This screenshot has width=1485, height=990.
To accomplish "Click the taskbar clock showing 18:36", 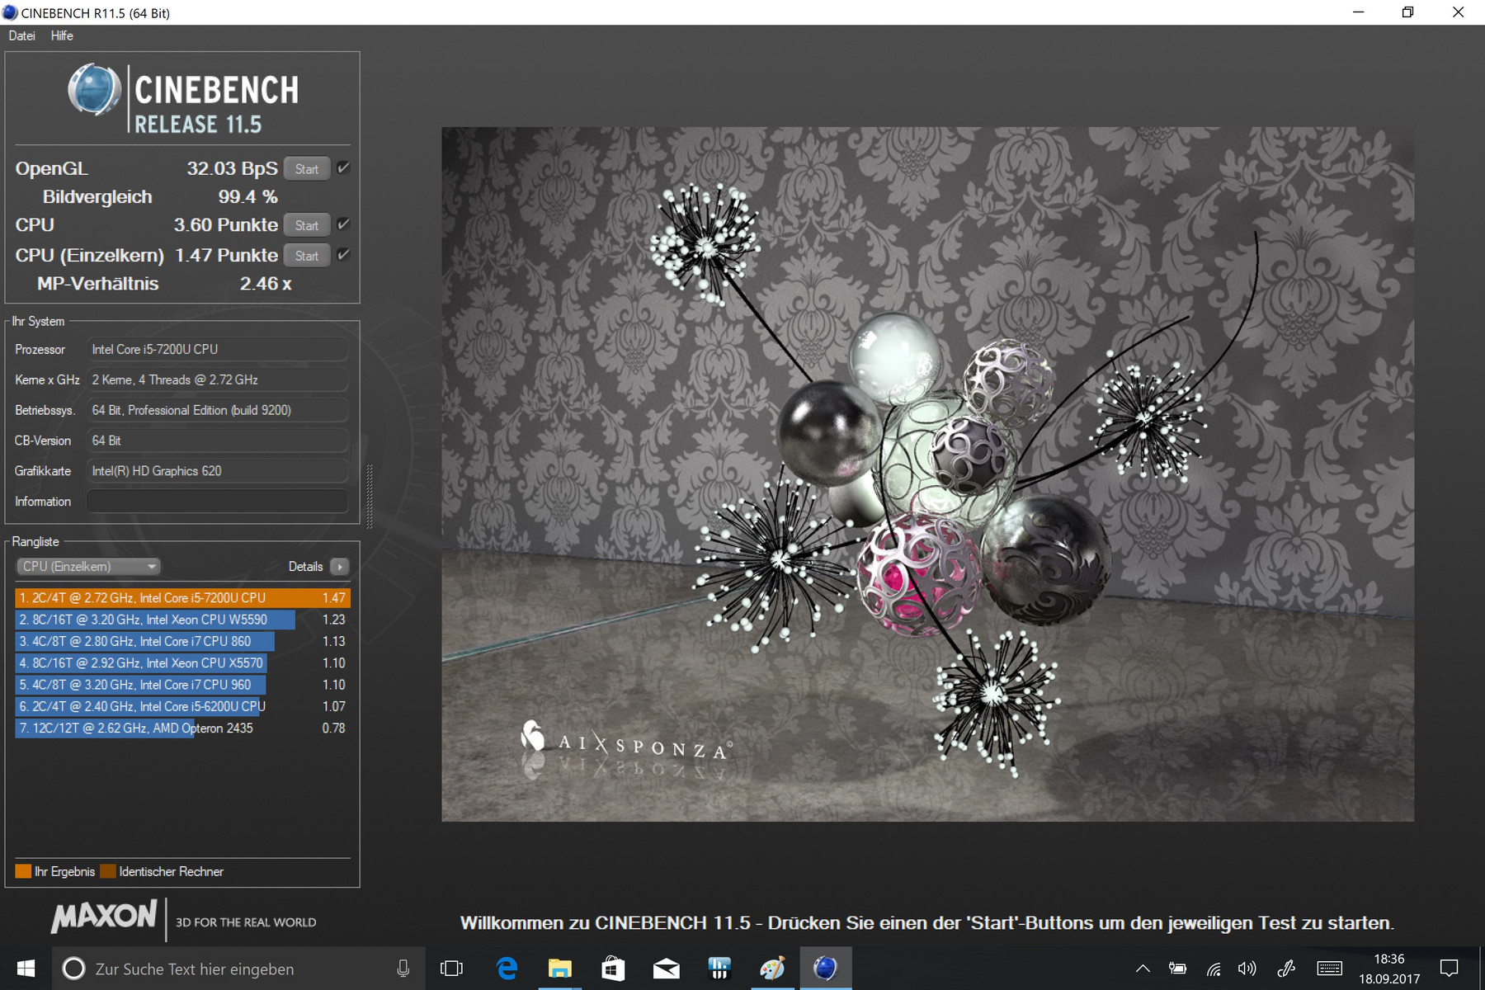I will (x=1389, y=969).
